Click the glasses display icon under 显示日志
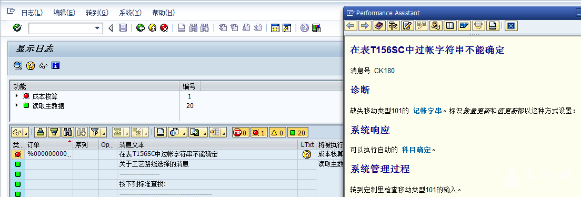The width and height of the screenshot is (581, 197). tap(43, 66)
